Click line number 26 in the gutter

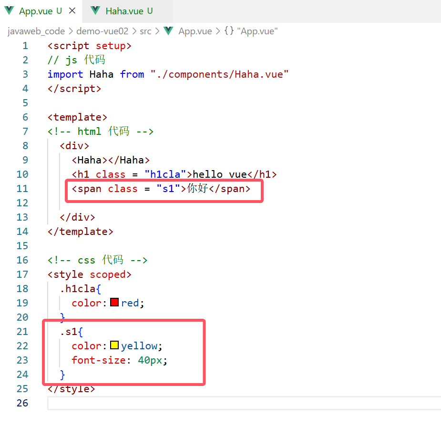tap(22, 403)
